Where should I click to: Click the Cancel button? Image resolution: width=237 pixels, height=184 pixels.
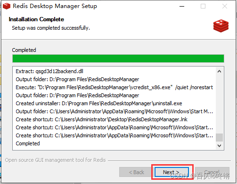[212, 172]
